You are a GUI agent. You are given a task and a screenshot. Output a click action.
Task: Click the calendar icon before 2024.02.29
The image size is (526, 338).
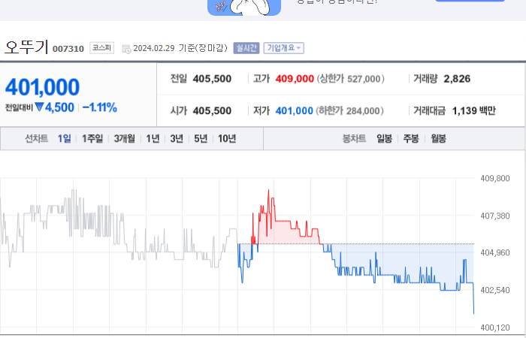click(x=126, y=49)
